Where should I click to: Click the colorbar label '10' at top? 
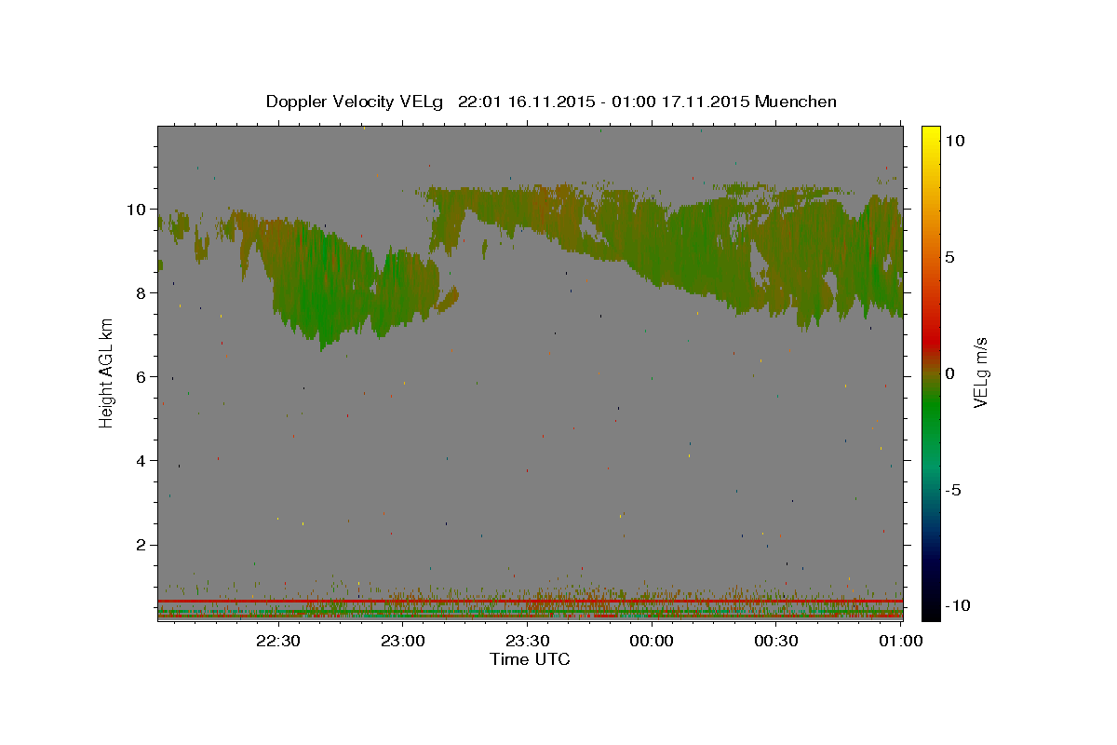coord(955,140)
